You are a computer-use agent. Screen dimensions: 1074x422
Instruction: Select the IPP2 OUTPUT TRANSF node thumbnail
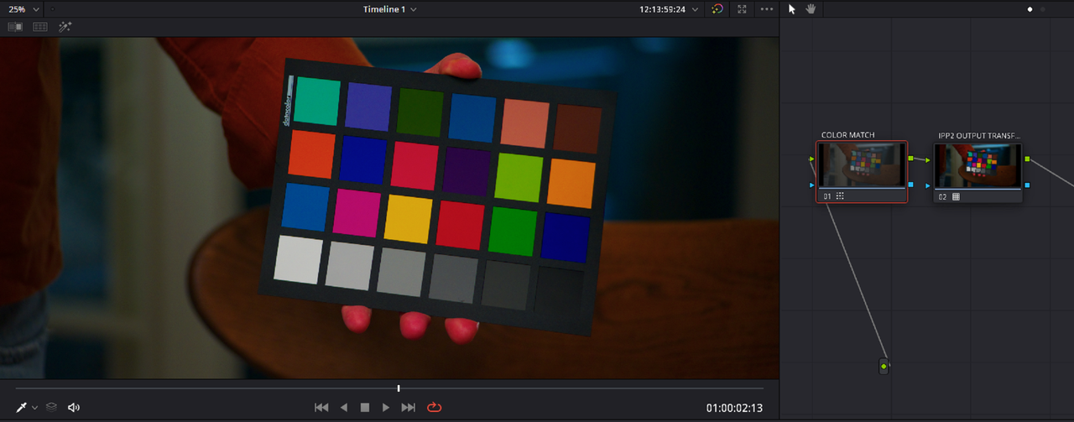click(x=978, y=165)
